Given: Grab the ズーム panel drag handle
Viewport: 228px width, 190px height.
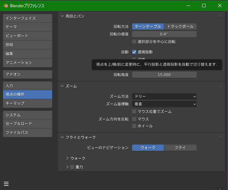Looking at the screenshot, I should 221,86.
